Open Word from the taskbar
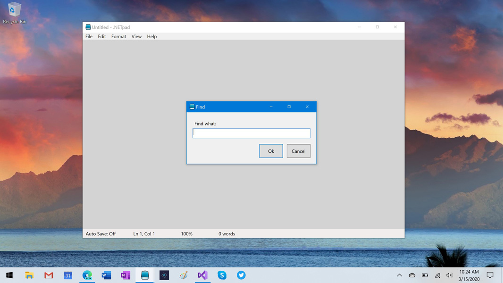Image resolution: width=503 pixels, height=283 pixels. pyautogui.click(x=106, y=275)
